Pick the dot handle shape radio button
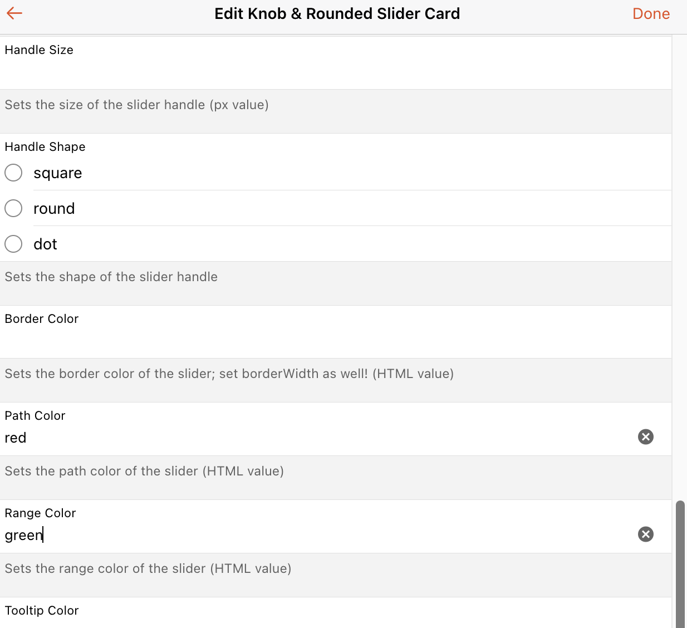The height and width of the screenshot is (628, 687). pos(13,244)
